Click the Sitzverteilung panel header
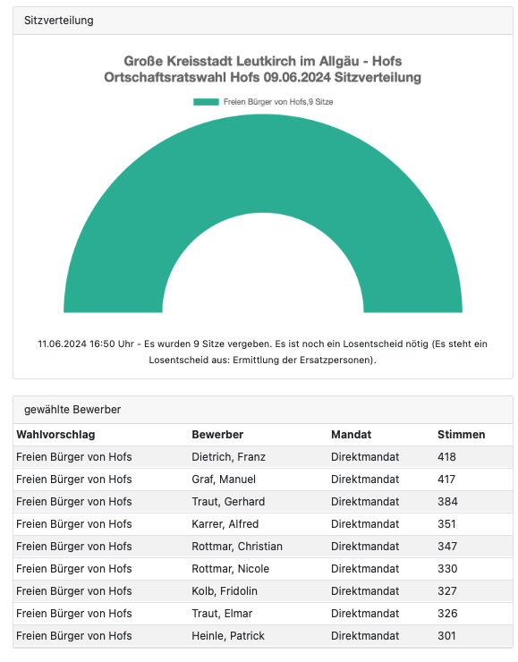518x662 pixels. coord(263,21)
